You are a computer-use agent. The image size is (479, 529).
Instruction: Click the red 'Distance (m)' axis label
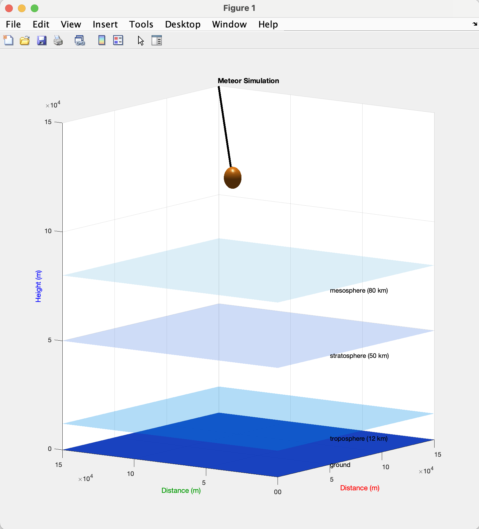[360, 488]
